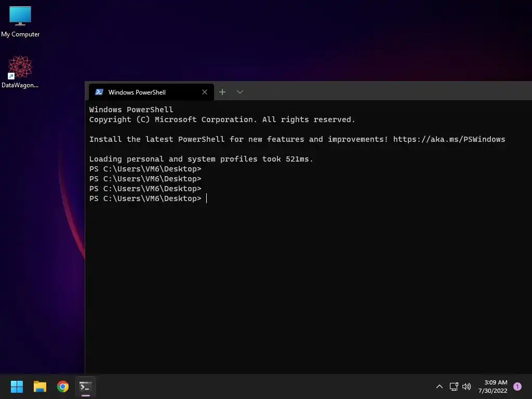Open the My Computer desktop icon
This screenshot has width=532, height=399.
(x=20, y=22)
